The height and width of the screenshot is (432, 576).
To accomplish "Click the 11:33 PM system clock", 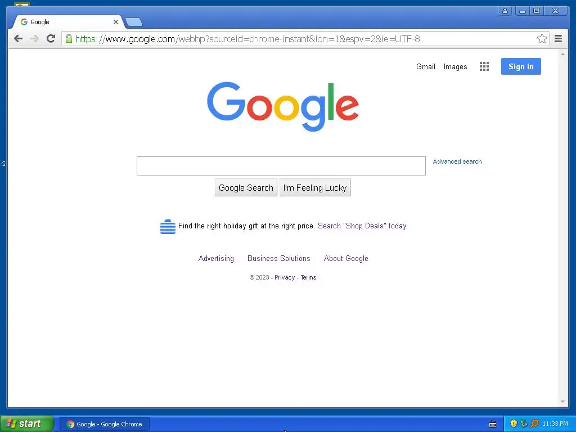I will coord(555,424).
